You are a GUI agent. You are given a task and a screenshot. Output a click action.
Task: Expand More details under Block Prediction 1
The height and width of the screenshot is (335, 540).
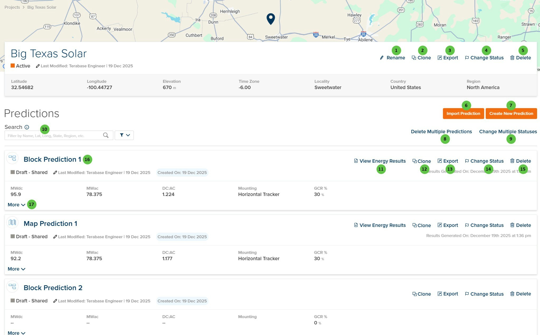16,205
